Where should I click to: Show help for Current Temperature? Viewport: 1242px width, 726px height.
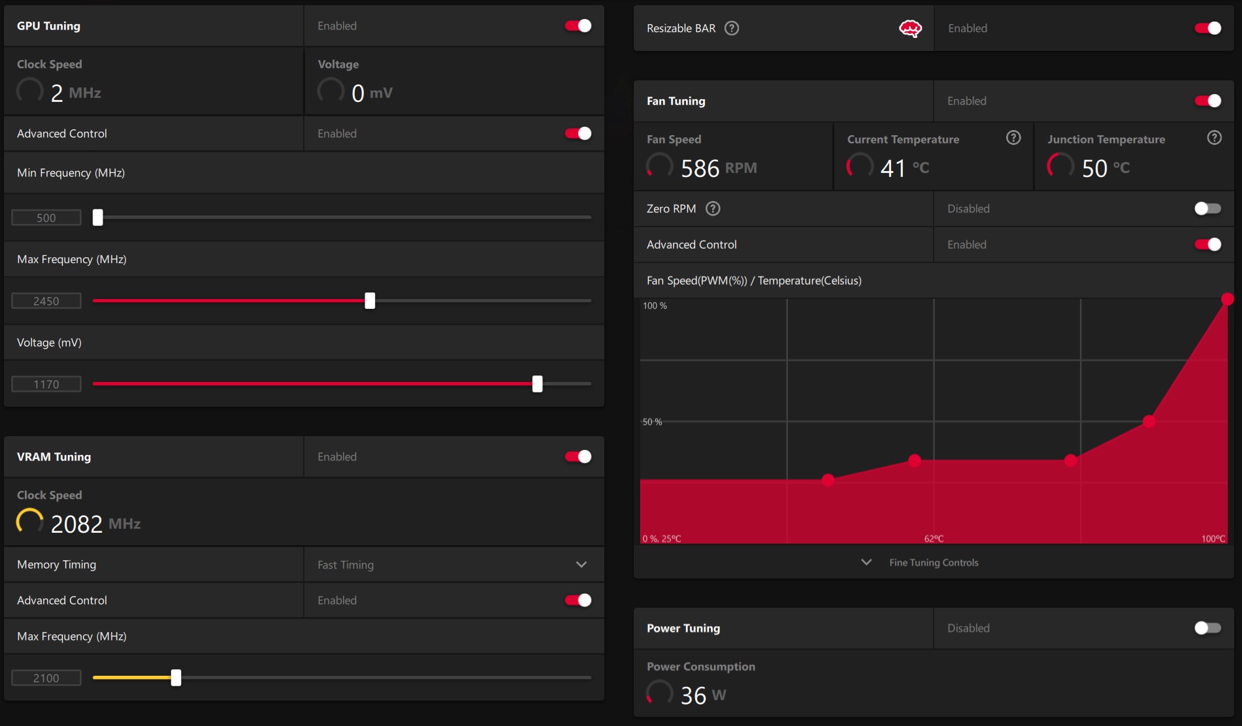point(1013,138)
